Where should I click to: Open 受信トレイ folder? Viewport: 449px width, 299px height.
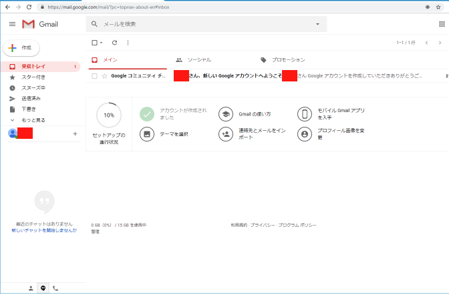[x=40, y=66]
